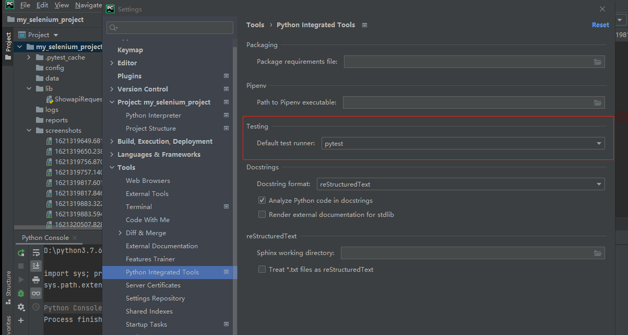Select Terminal in the Tools settings

coord(139,207)
